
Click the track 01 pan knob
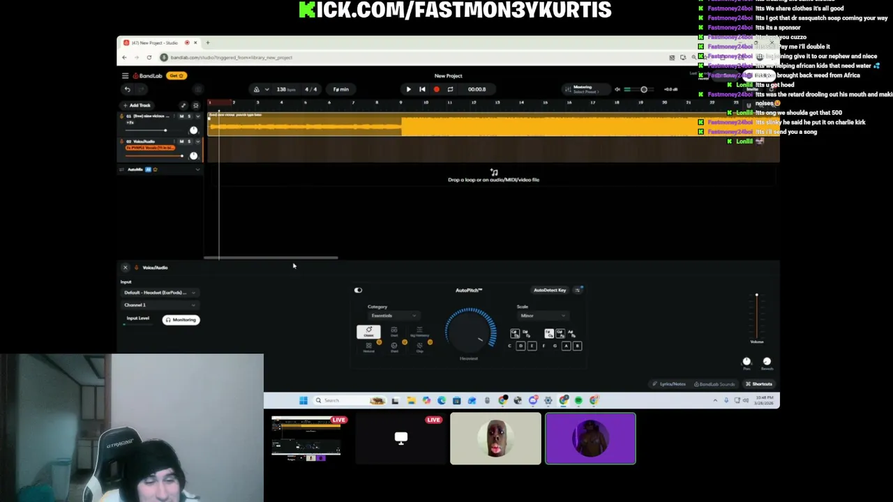click(193, 130)
